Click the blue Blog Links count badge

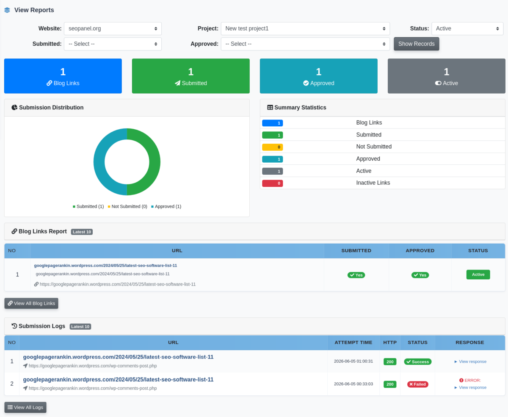pyautogui.click(x=273, y=123)
